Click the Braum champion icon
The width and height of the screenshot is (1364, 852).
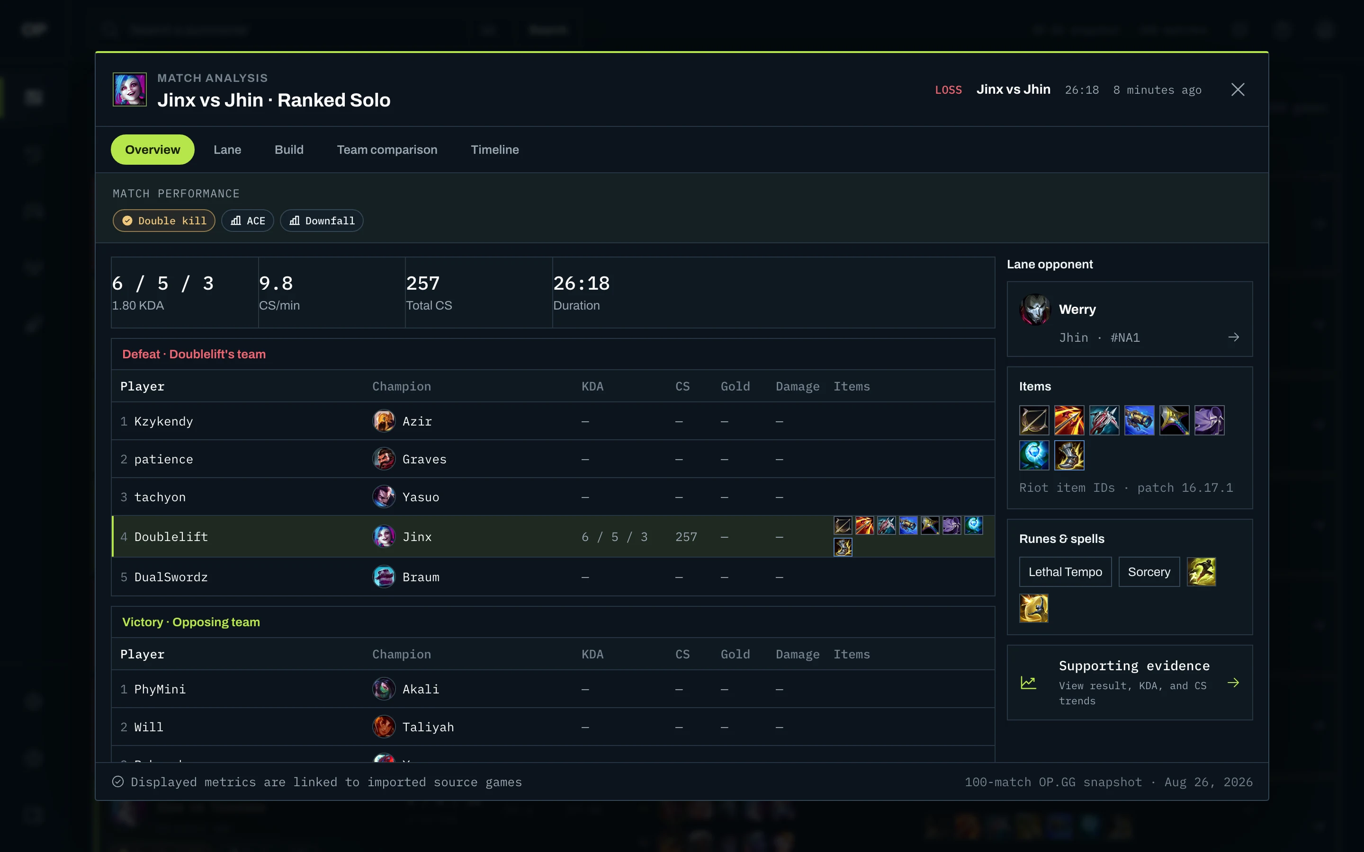click(x=384, y=577)
